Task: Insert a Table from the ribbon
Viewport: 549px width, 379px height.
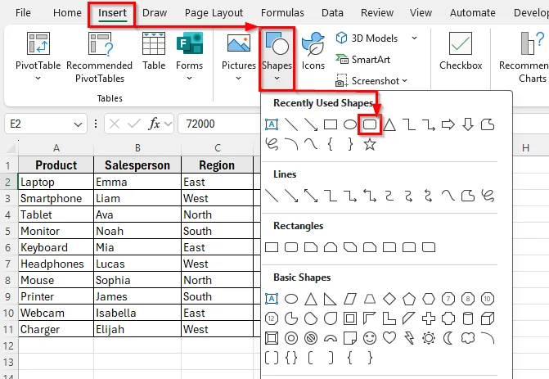Action: (x=154, y=51)
